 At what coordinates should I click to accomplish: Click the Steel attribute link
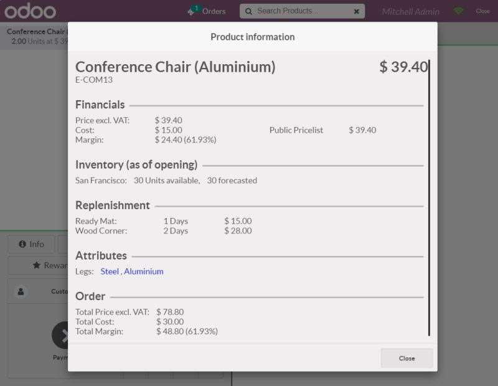(x=109, y=271)
